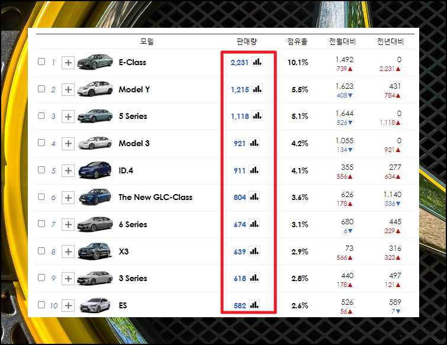Expand the 5 Series row plus button
447x345 pixels.
68,117
